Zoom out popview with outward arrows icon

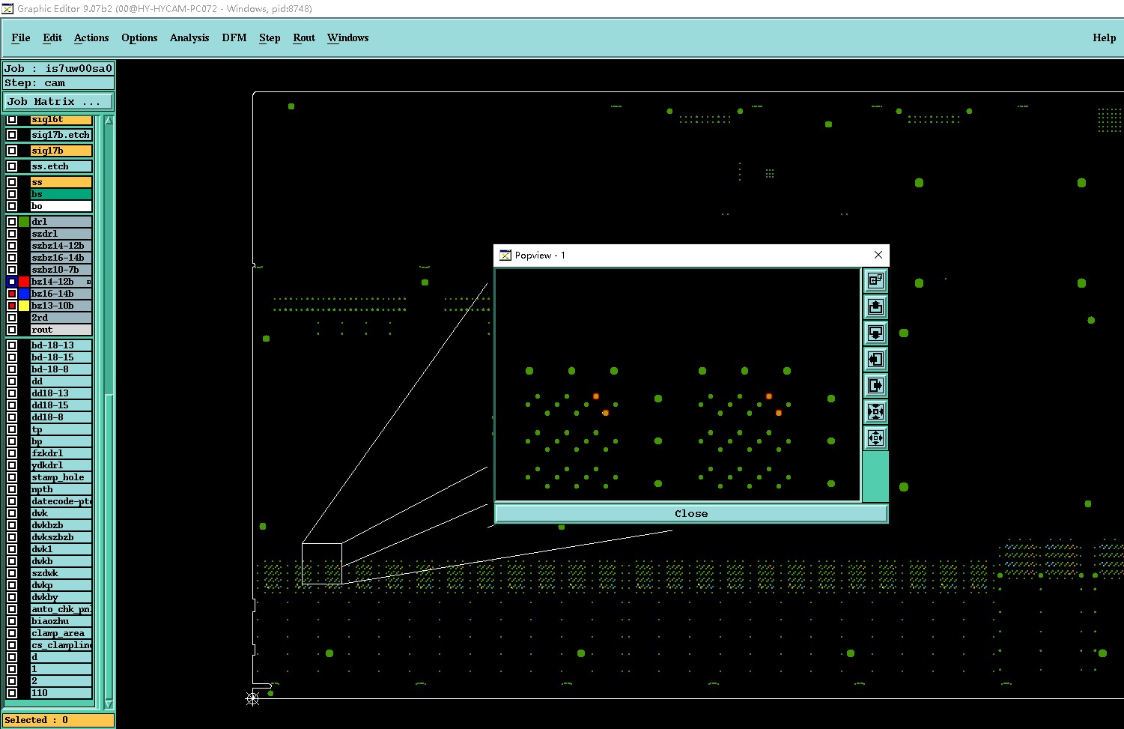(x=875, y=438)
